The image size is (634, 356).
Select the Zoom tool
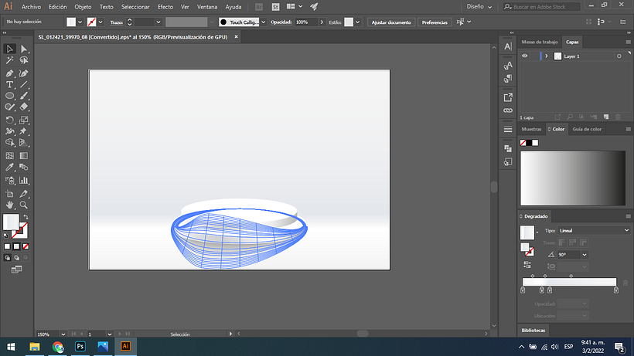pos(24,205)
